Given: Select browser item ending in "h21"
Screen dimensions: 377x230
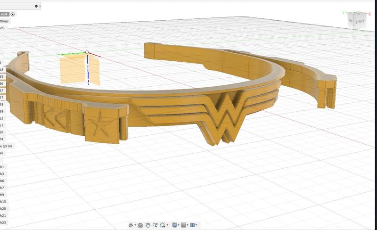Looking at the screenshot, I should [x=3, y=215].
